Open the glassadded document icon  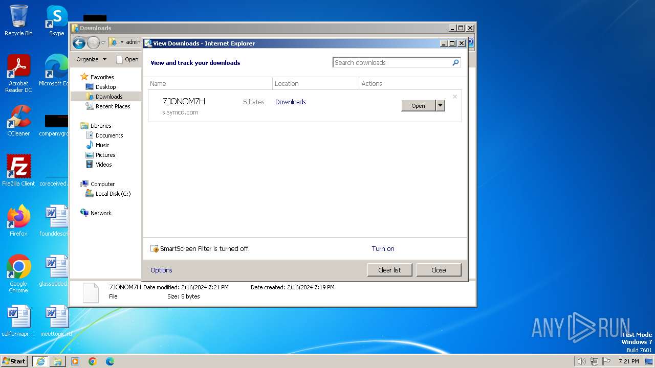coord(55,270)
